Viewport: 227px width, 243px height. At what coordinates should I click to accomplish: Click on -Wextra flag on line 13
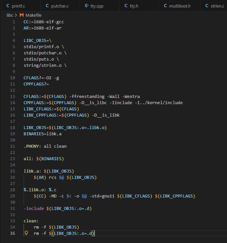pos(131,96)
